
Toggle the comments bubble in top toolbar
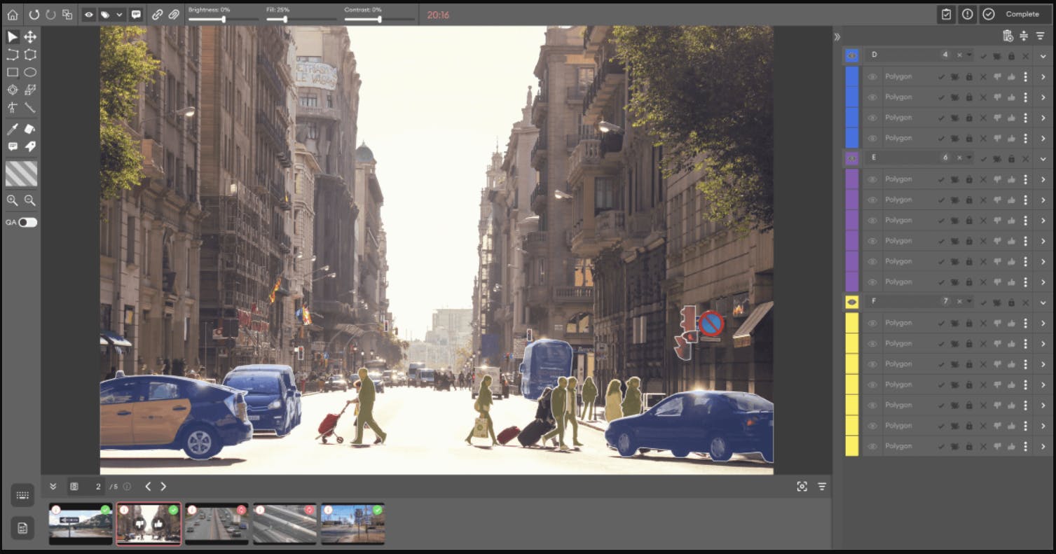(x=136, y=14)
